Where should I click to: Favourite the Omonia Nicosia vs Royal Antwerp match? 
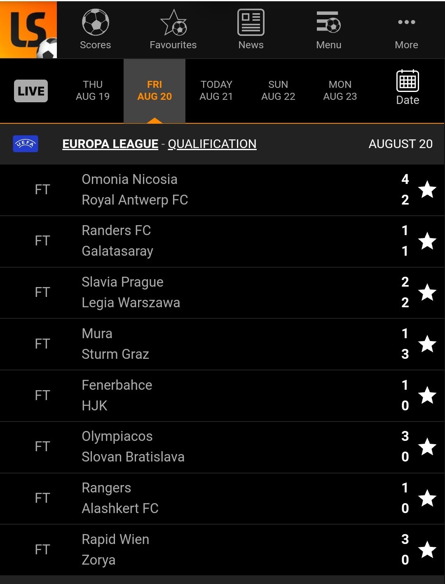tap(427, 190)
